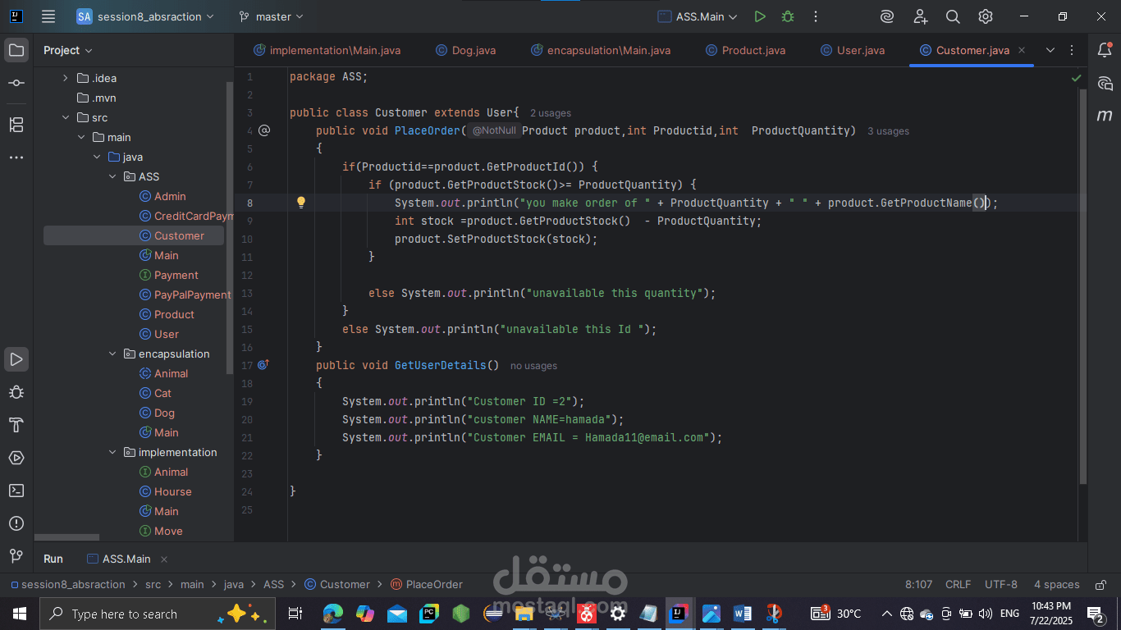Open the Commit tool window
Image resolution: width=1121 pixels, height=630 pixels.
[16, 84]
